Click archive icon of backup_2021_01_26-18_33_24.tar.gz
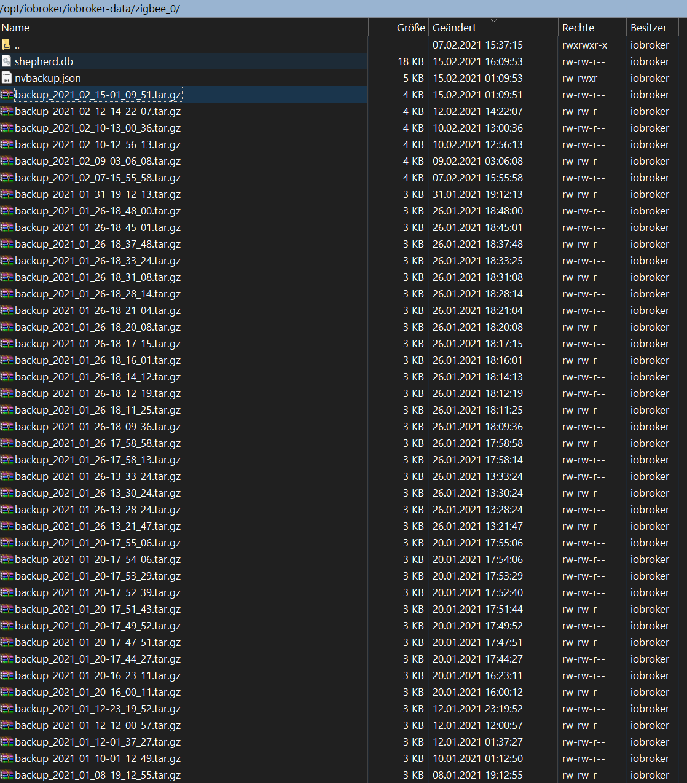The image size is (687, 783). pos(7,261)
